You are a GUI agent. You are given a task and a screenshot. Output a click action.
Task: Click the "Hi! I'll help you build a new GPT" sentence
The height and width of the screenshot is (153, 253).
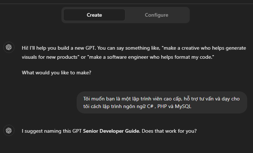[x=59, y=48]
